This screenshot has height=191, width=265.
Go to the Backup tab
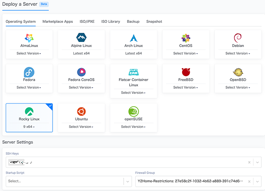point(133,22)
